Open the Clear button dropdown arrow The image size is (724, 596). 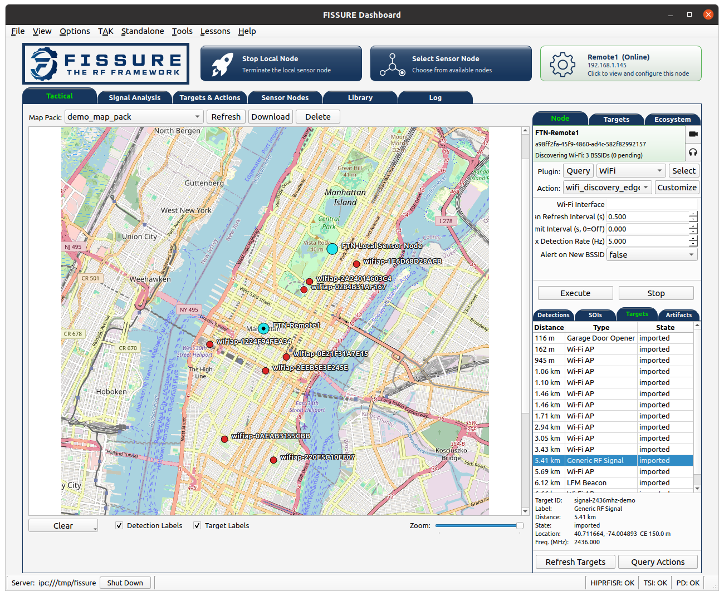click(95, 529)
